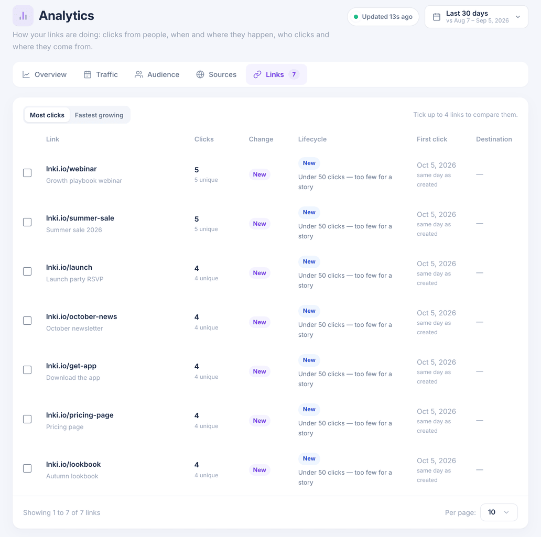The image size is (541, 537).
Task: Click the chevron in the Per page selector
Action: [x=506, y=512]
